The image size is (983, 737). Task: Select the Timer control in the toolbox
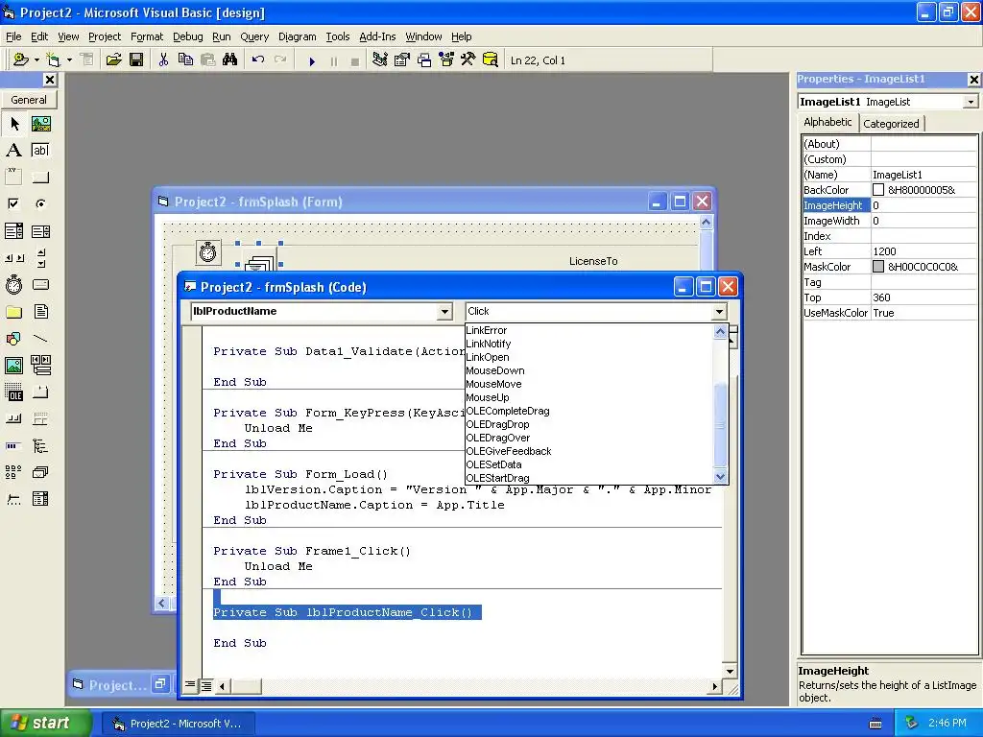pos(13,284)
